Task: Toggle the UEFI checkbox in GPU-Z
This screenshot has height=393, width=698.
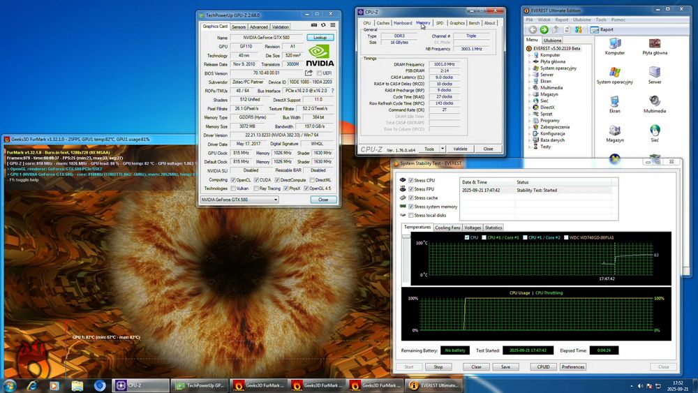Action: pos(320,73)
